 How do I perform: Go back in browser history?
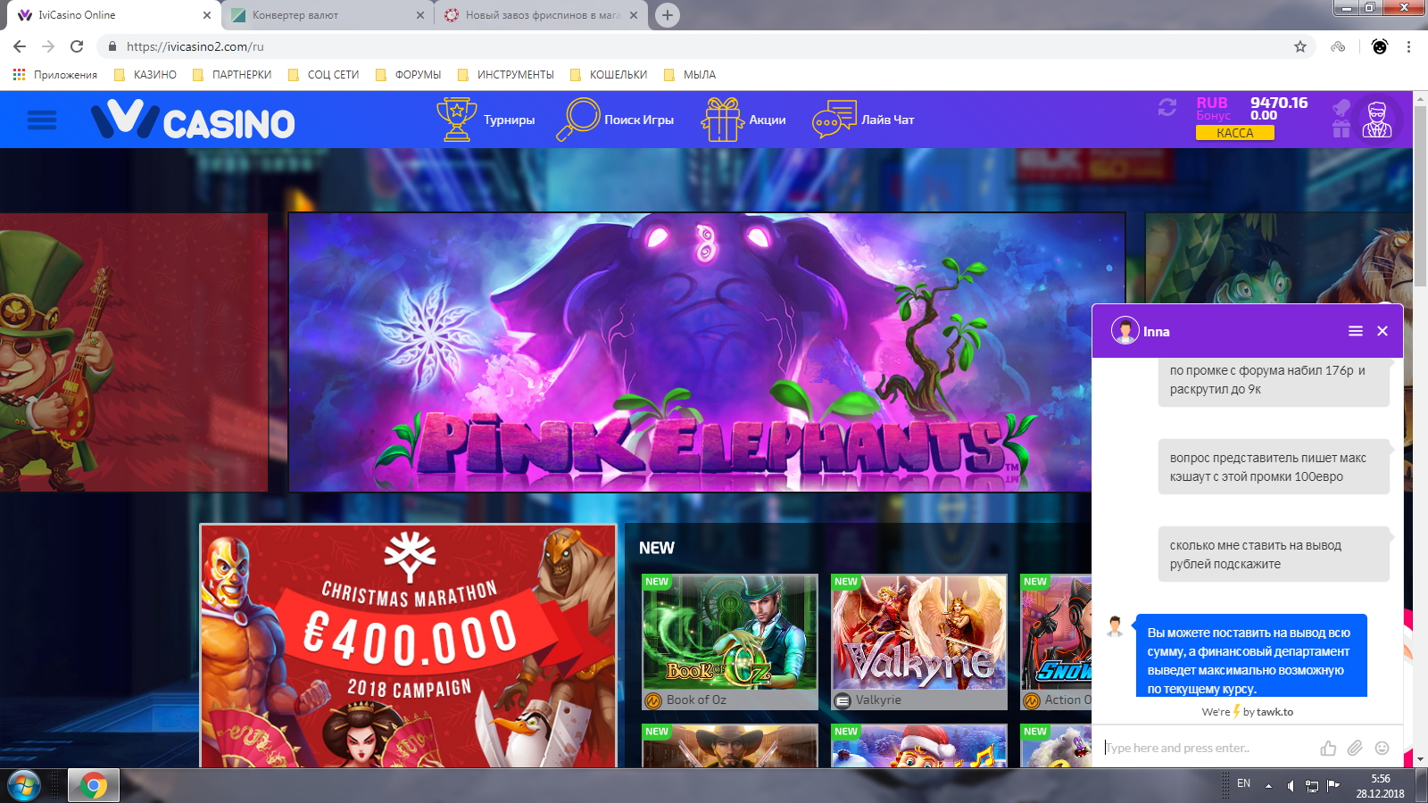pyautogui.click(x=20, y=46)
